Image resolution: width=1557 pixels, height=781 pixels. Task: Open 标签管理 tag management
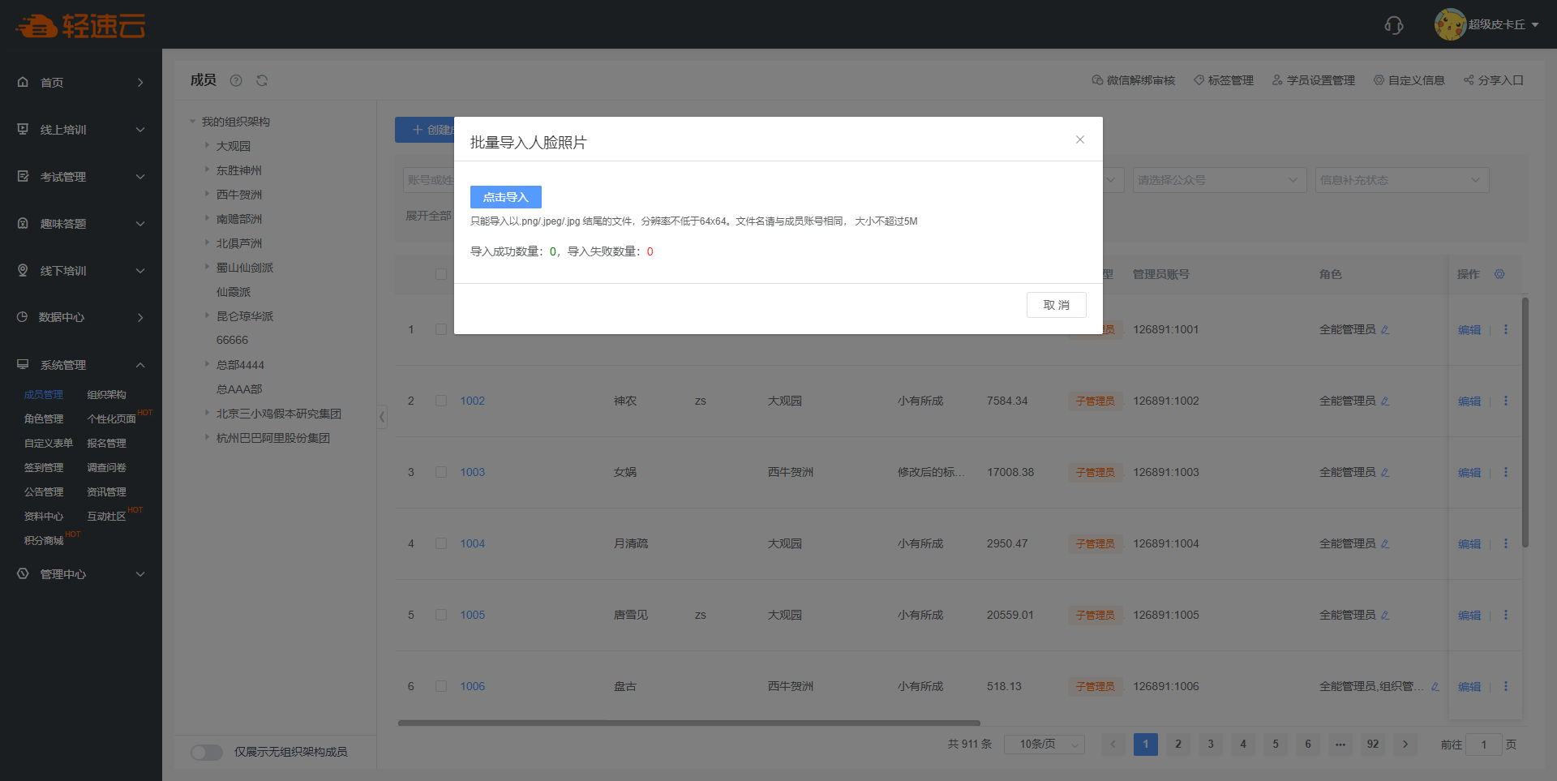click(1223, 80)
